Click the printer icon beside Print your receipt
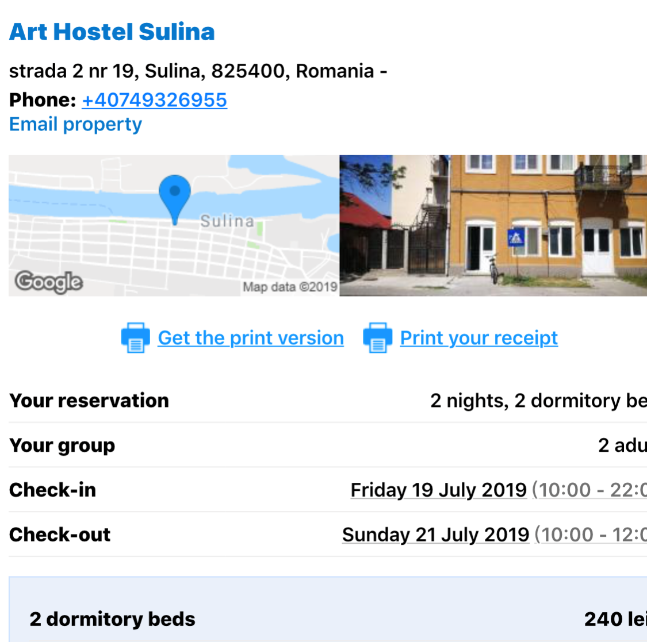This screenshot has height=642, width=647. (377, 338)
